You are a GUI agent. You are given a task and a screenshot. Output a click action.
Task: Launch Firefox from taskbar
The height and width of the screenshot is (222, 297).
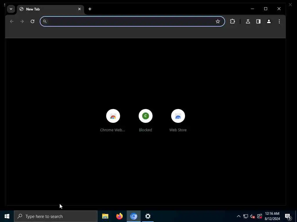coord(119,216)
